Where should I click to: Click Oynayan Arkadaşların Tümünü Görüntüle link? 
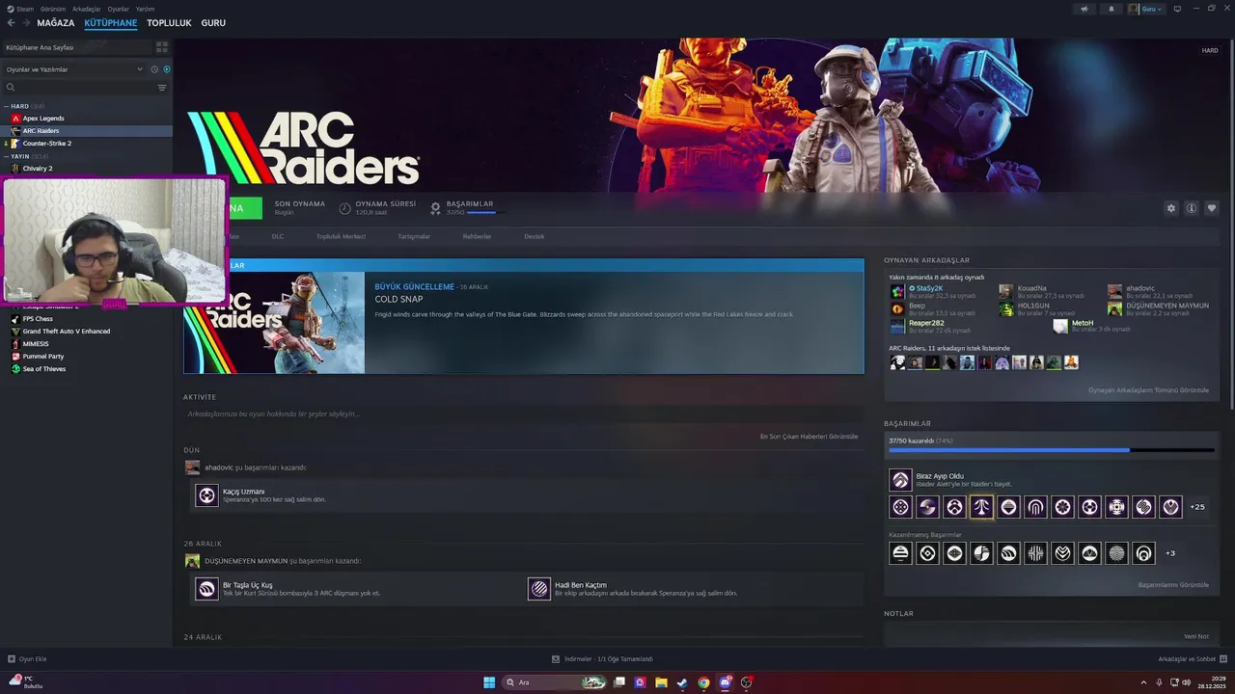click(1148, 390)
